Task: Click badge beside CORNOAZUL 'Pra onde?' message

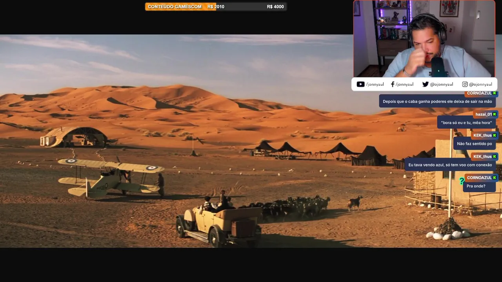Action: click(x=495, y=178)
